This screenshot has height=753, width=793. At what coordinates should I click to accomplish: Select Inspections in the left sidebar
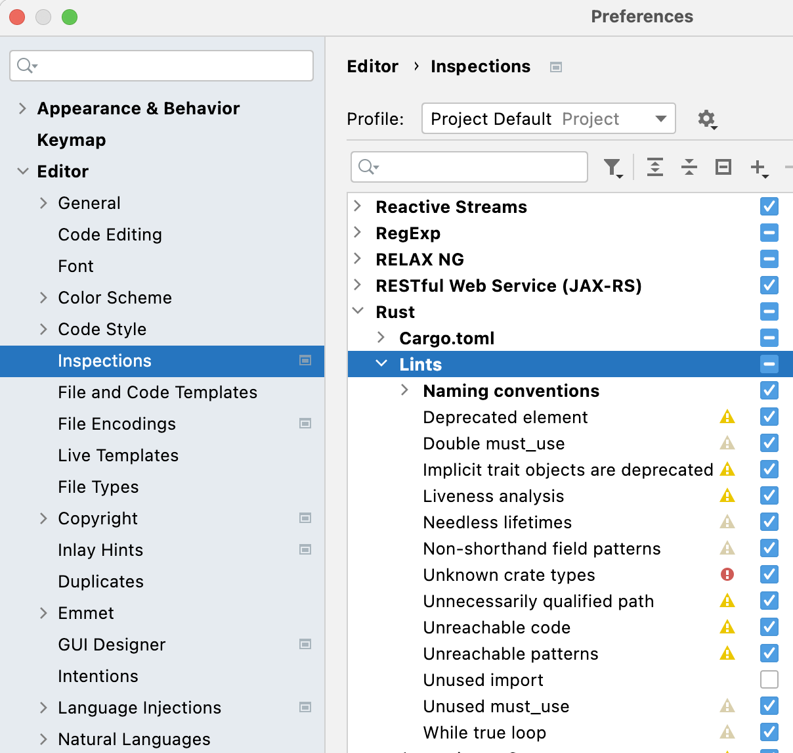click(104, 361)
